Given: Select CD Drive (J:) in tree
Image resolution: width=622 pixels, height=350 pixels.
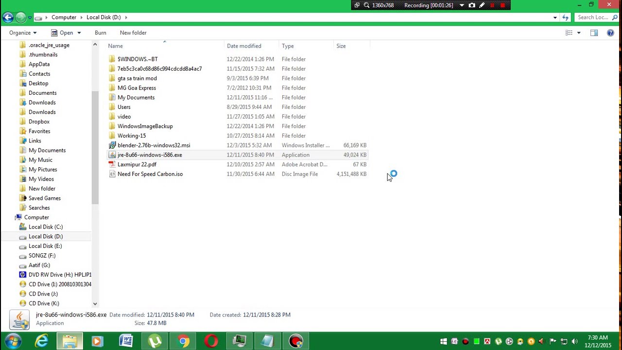Looking at the screenshot, I should click(43, 294).
